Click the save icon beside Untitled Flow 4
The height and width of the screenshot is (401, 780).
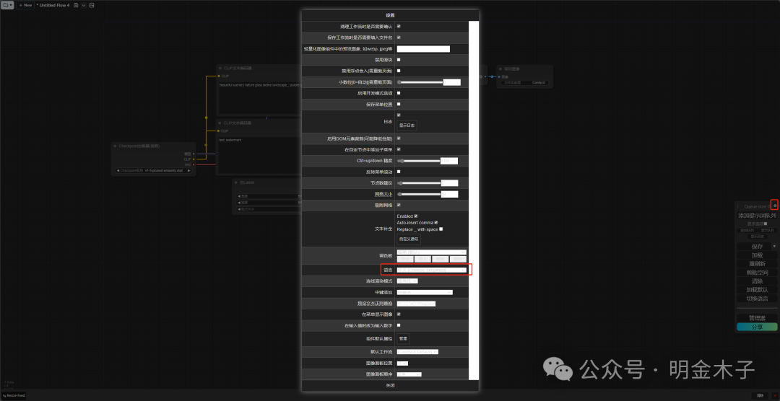tap(76, 5)
